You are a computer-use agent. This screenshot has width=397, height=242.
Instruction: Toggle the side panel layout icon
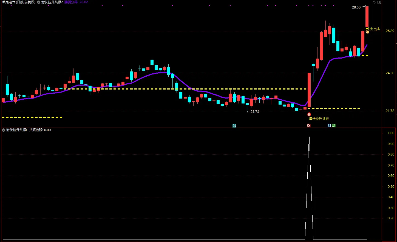point(379,2)
